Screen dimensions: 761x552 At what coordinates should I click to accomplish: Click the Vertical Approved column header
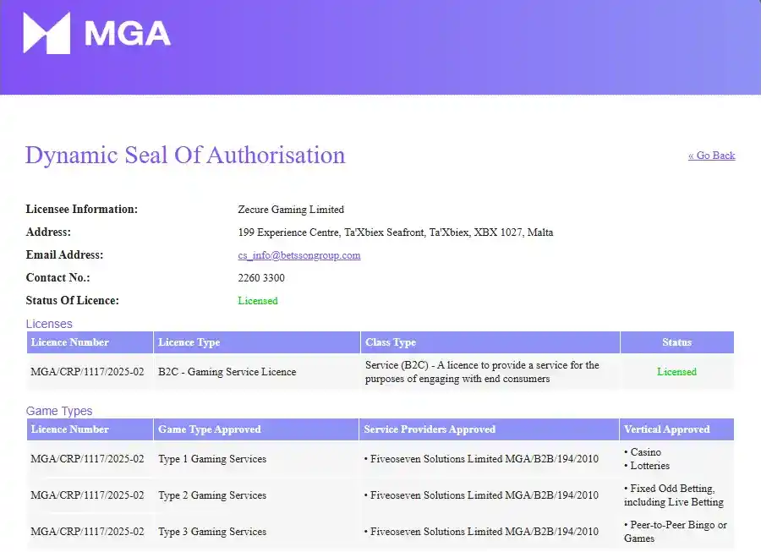click(677, 429)
